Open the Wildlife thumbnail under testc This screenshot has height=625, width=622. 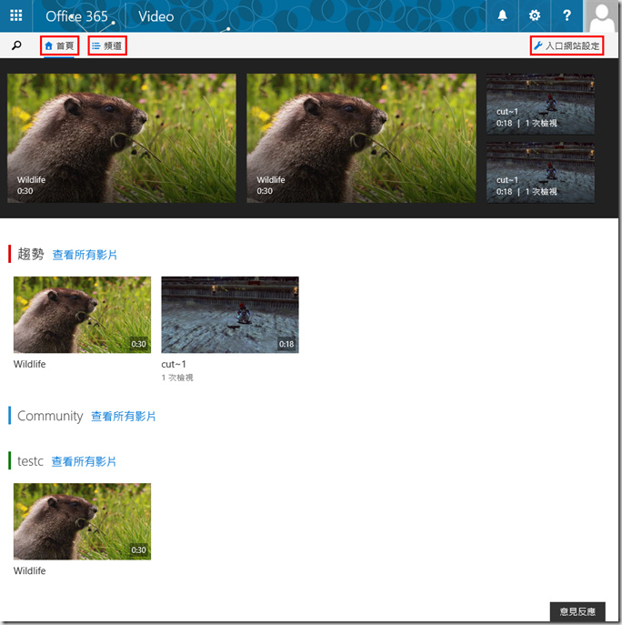coord(82,521)
